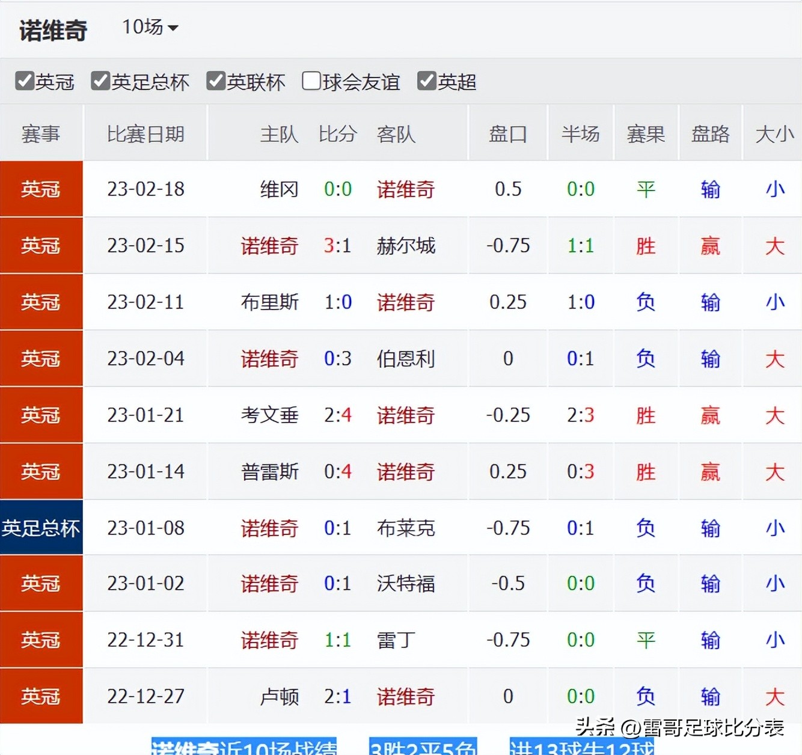
Task: Select the 赛事 column header
Action: coord(41,134)
